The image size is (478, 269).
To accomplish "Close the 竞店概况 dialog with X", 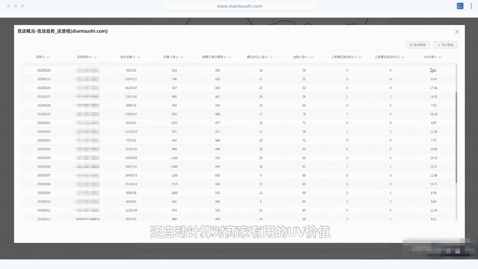I will 457,32.
